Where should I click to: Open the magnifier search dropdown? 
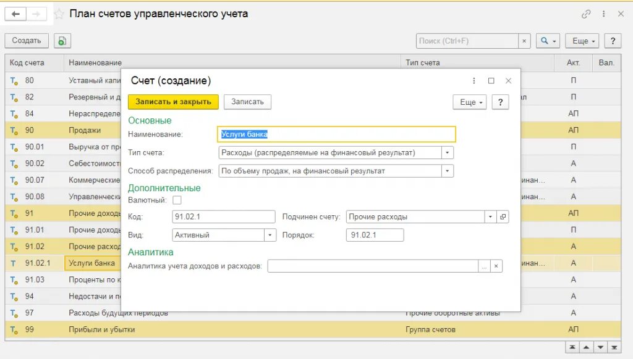[x=548, y=41]
